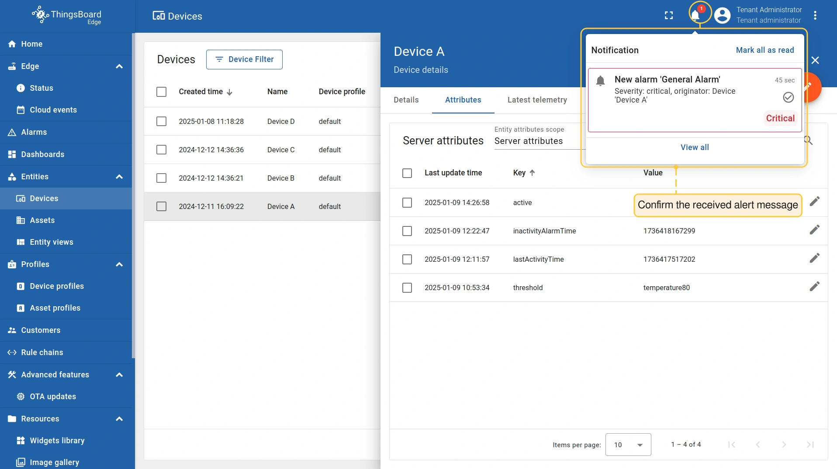Switch to the Latest telemetry tab
Image resolution: width=837 pixels, height=469 pixels.
coord(537,100)
